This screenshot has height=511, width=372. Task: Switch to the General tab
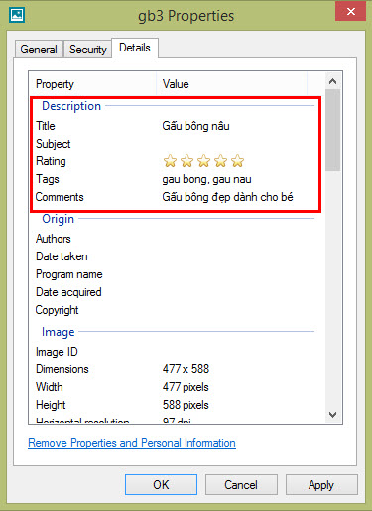coord(39,50)
